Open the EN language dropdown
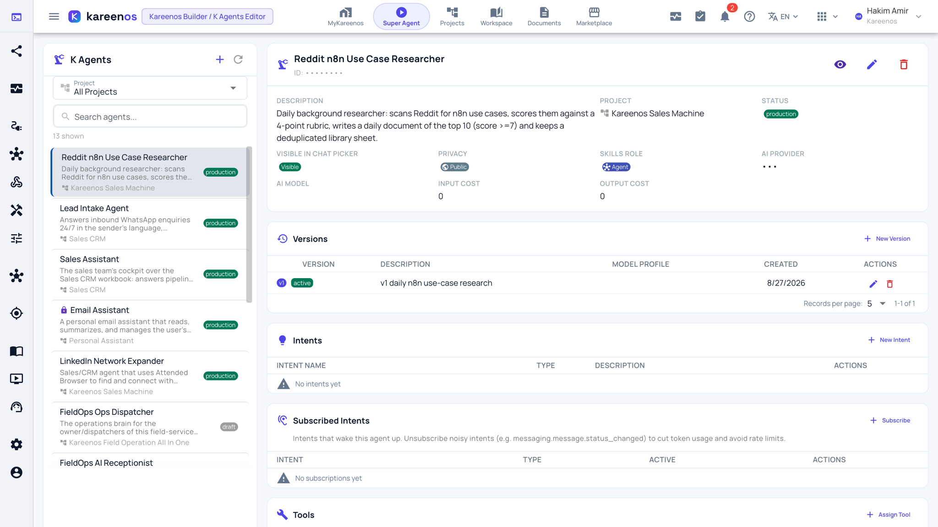Image resolution: width=938 pixels, height=527 pixels. click(783, 16)
